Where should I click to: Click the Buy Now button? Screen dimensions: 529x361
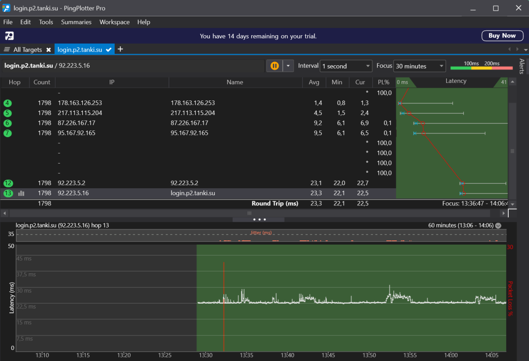click(x=502, y=36)
